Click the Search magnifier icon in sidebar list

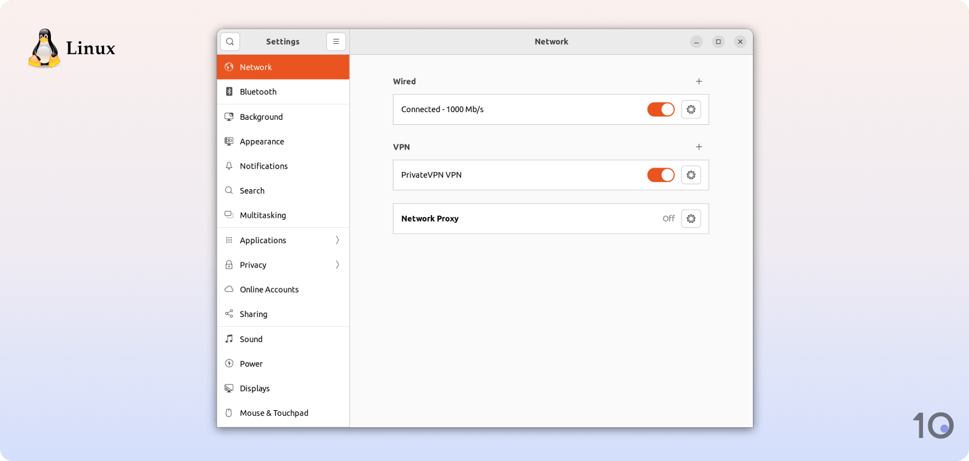pyautogui.click(x=229, y=190)
